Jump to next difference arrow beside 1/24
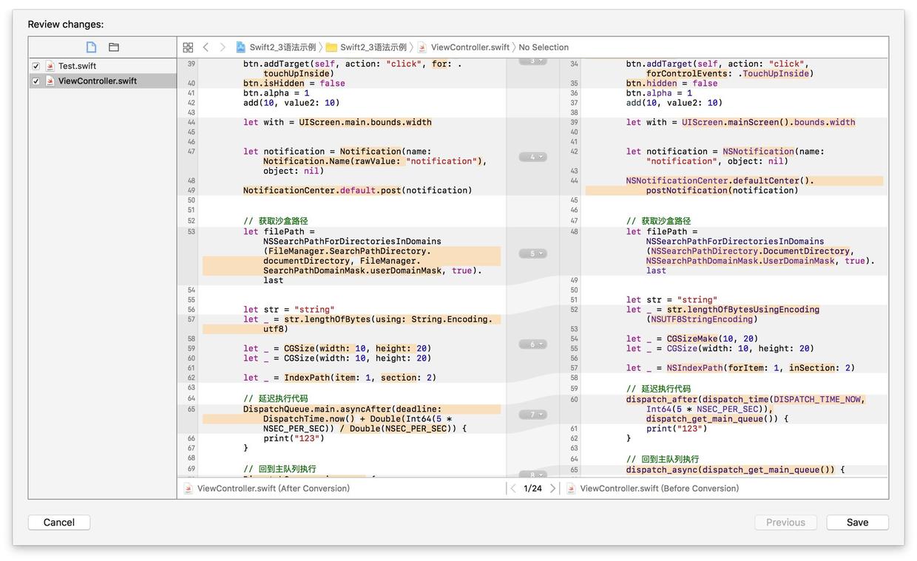The width and height of the screenshot is (917, 561). click(x=552, y=489)
